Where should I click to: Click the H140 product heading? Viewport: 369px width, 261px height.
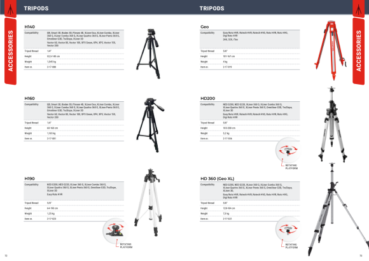coord(30,27)
